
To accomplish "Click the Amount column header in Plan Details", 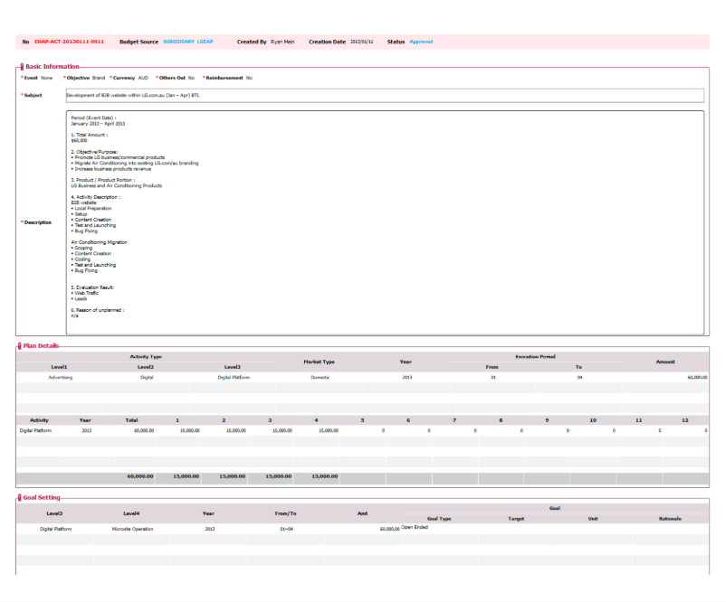I will pyautogui.click(x=664, y=362).
